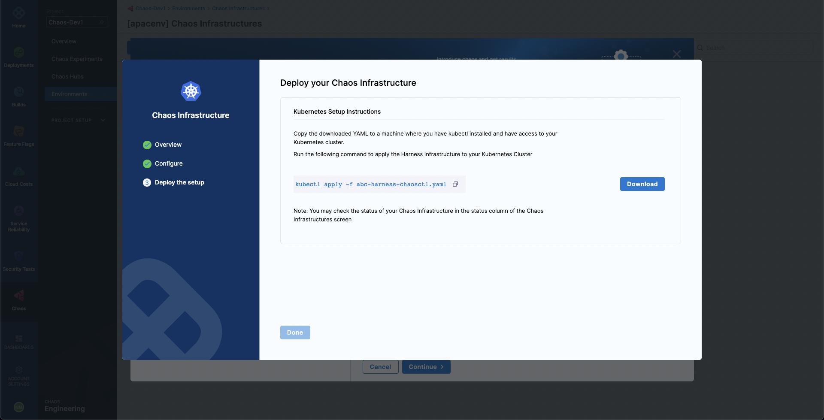
Task: Click the user avatar at bottom left
Action: click(x=19, y=407)
